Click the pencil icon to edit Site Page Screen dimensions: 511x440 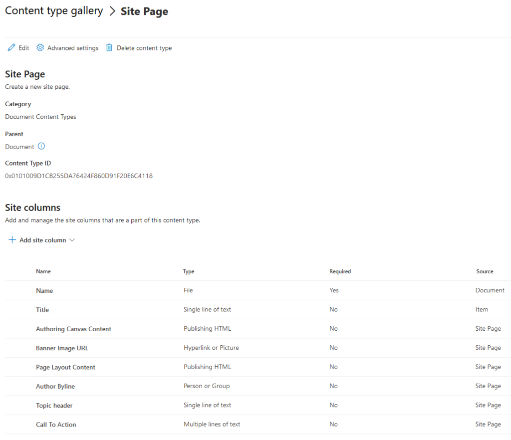click(x=11, y=47)
